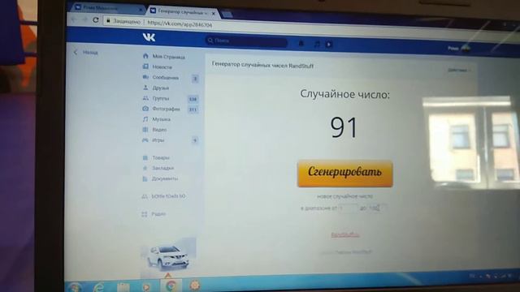Viewport: 520px width, 292px height.
Task: Focus the VK search field
Action: click(x=246, y=41)
